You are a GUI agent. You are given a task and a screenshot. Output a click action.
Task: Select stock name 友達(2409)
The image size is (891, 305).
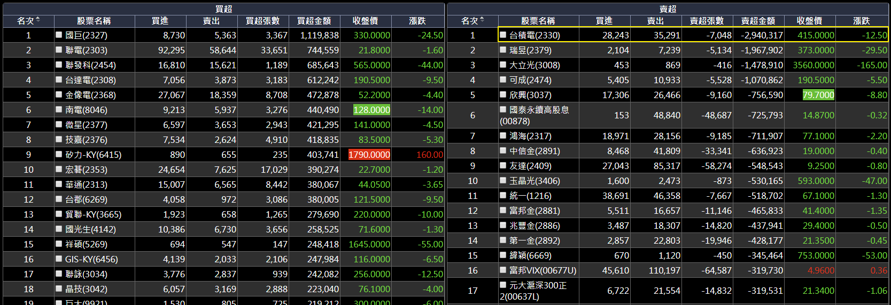tap(530, 166)
